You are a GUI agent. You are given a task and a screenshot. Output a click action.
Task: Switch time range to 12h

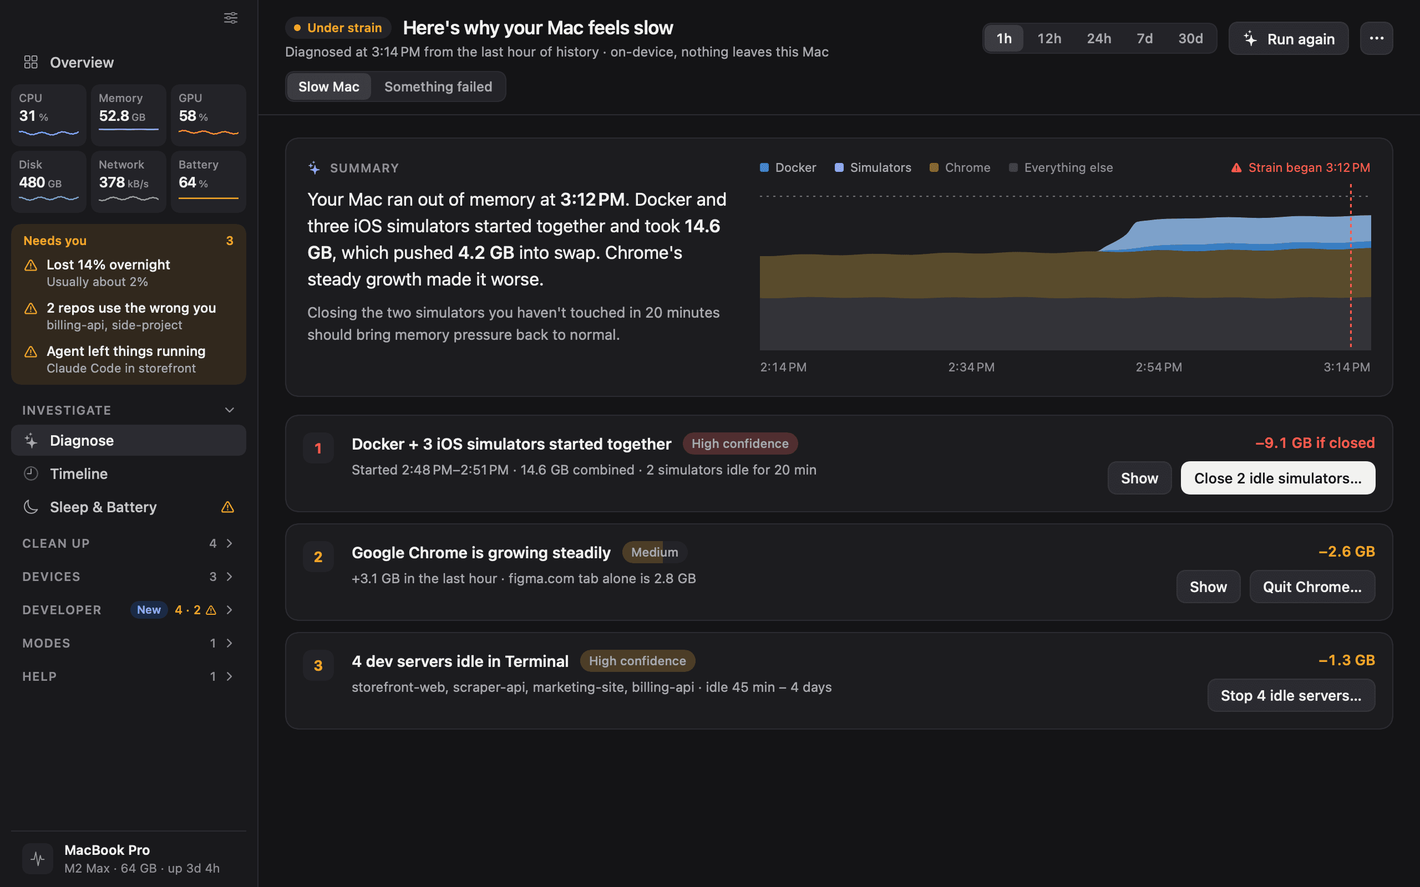click(1048, 39)
